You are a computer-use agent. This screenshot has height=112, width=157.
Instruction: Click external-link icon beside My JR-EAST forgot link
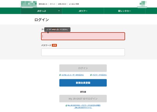coord(66,105)
